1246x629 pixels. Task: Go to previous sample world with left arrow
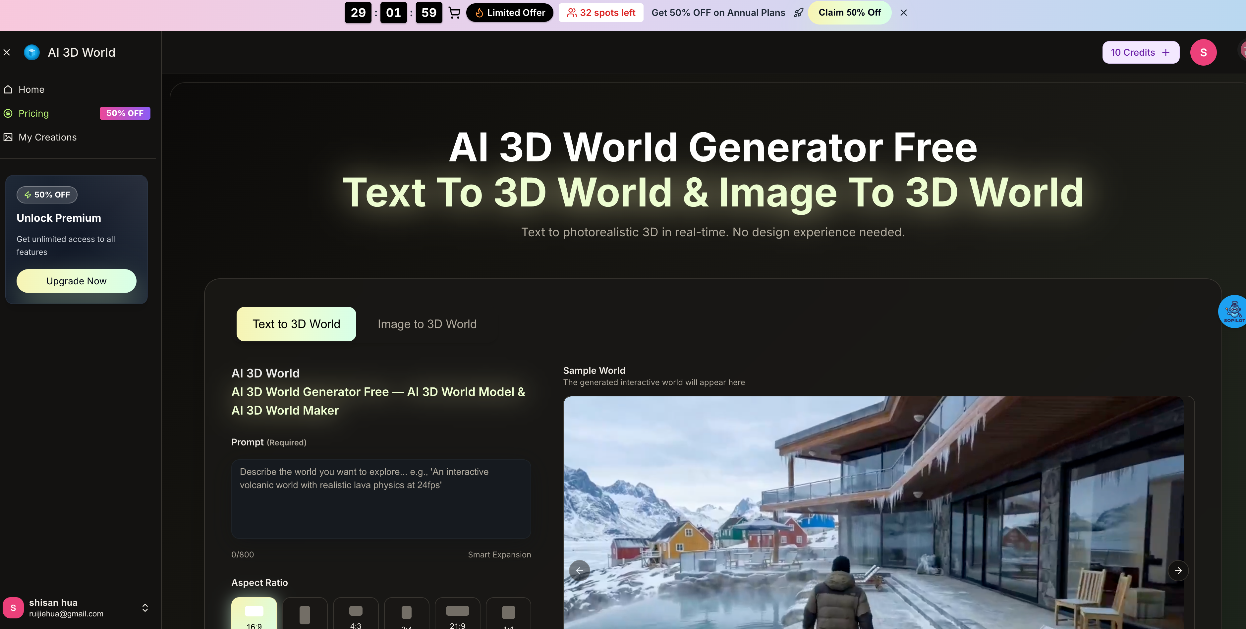(x=580, y=570)
